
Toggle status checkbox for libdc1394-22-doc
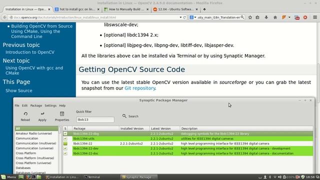pos(65,153)
